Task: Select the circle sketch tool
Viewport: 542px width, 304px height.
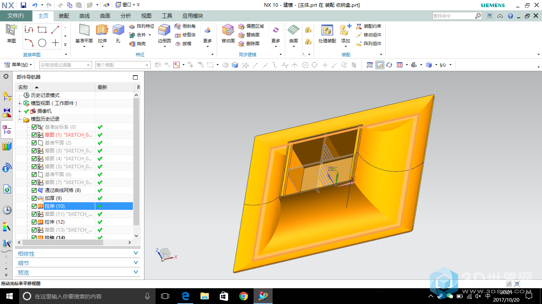Action: coord(42,43)
